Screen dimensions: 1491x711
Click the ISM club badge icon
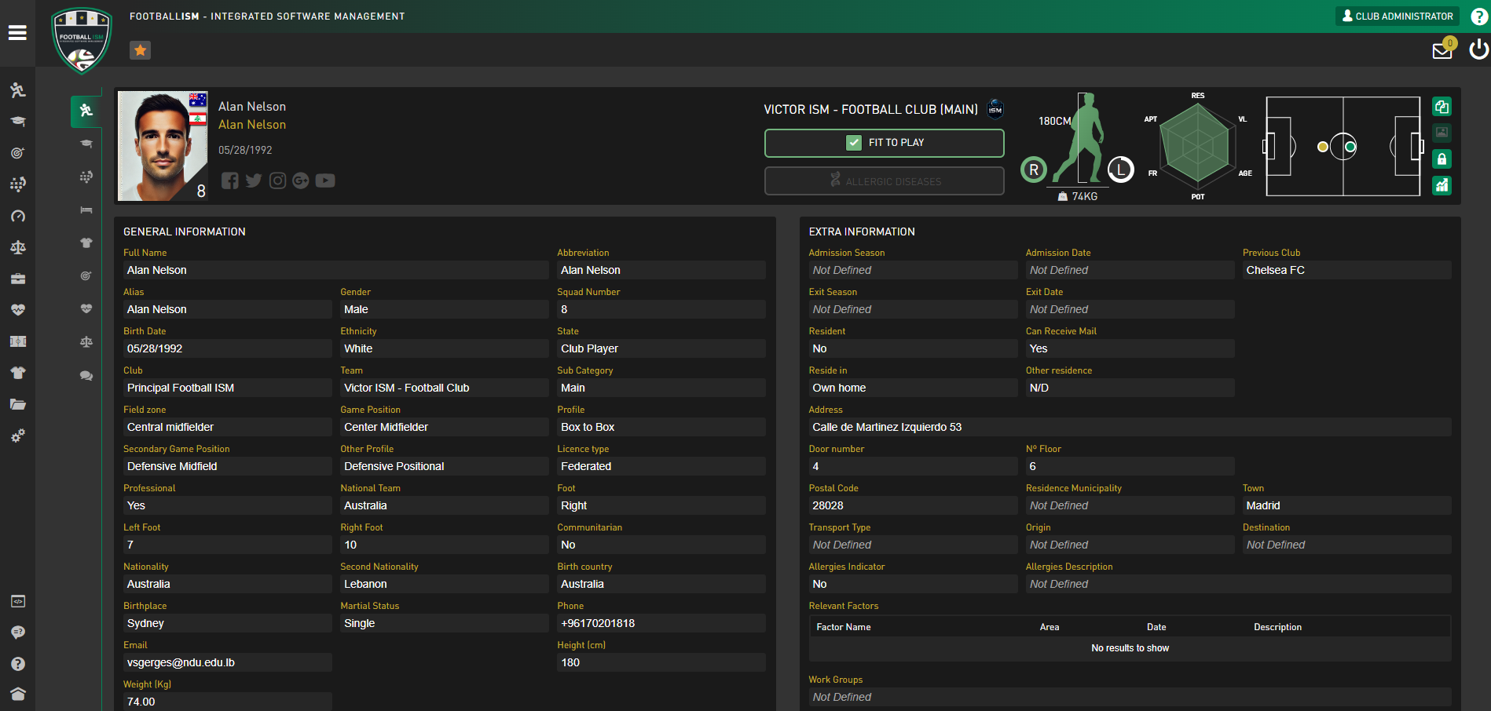(x=995, y=109)
